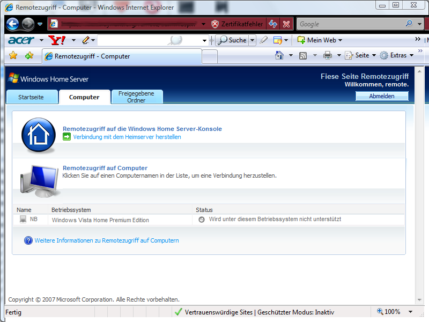Click the Abmelden button
The width and height of the screenshot is (429, 322).
[x=381, y=96]
